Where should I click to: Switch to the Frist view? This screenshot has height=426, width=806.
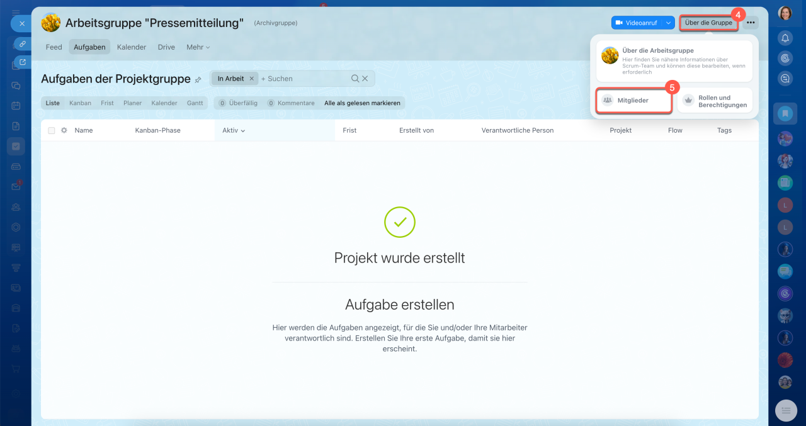pyautogui.click(x=107, y=103)
